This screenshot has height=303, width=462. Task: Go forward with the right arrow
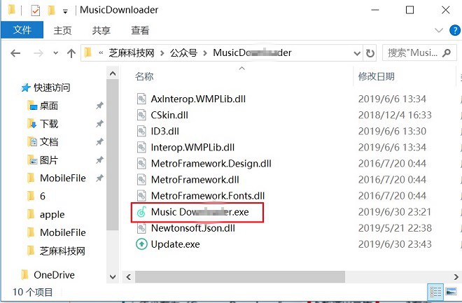coord(38,53)
